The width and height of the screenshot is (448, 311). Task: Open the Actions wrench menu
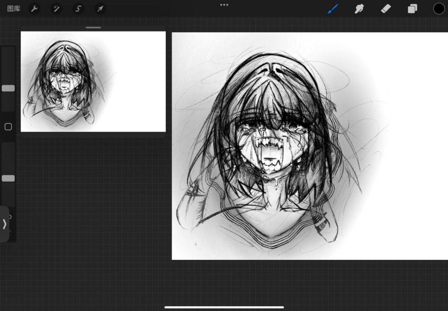click(x=34, y=9)
